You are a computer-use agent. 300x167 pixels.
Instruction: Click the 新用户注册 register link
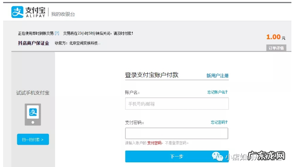tap(217, 76)
